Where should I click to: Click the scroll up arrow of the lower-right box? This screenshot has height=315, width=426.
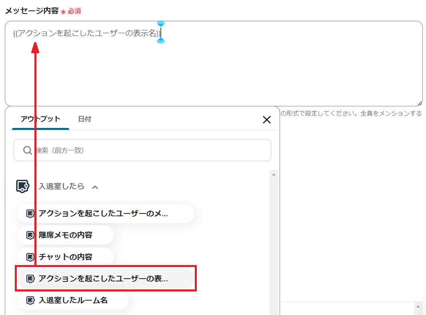pos(418,306)
